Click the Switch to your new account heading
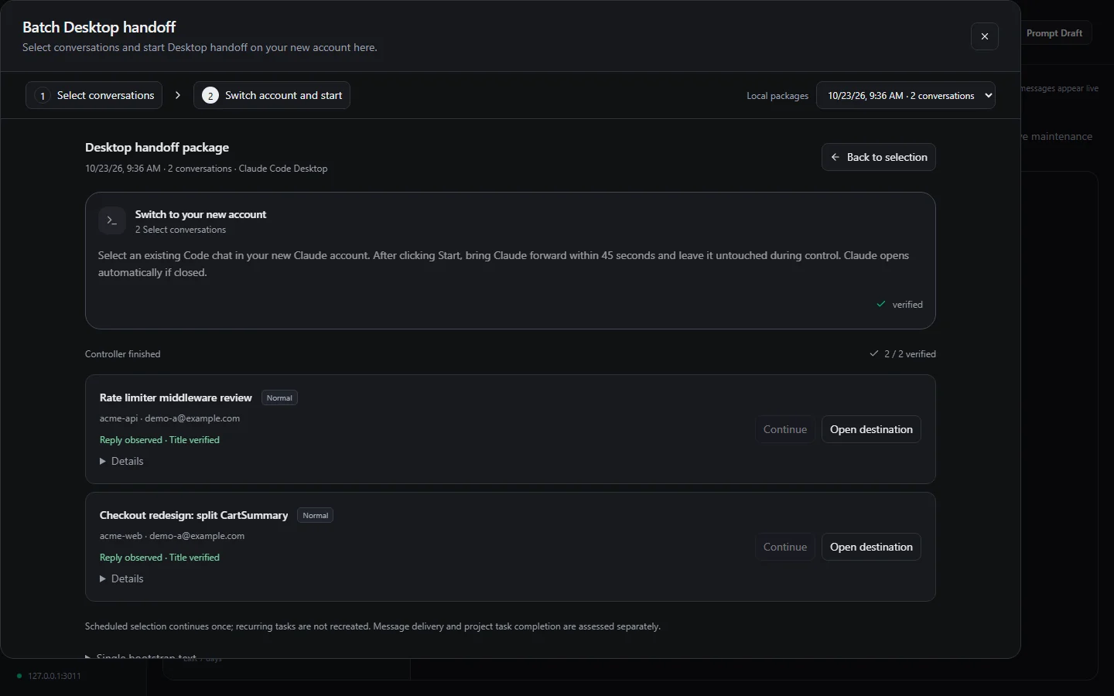This screenshot has height=696, width=1114. coord(200,214)
